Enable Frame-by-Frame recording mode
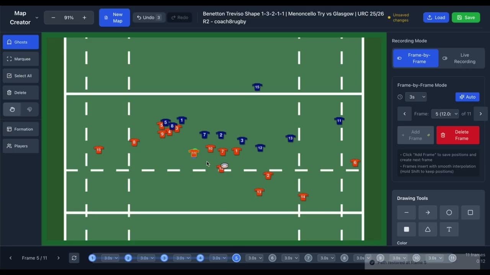490x275 pixels. pyautogui.click(x=415, y=58)
